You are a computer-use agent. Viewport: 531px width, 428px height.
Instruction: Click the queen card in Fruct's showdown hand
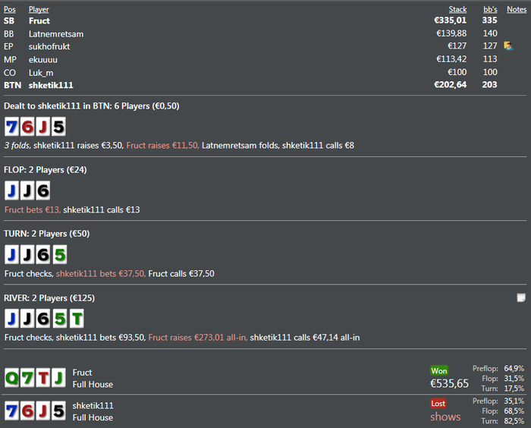coord(12,378)
